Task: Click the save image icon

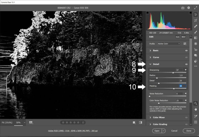Action: 183,8
